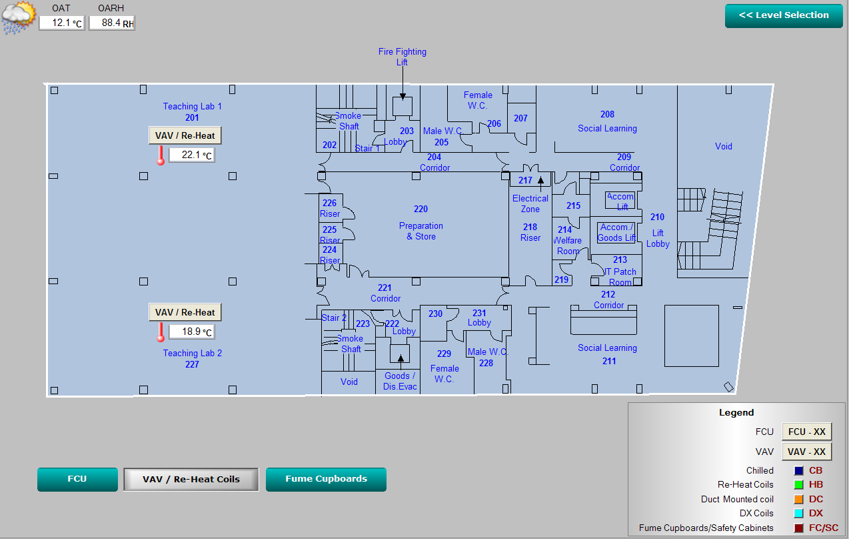Open Teaching Lab 1 VAV / Re-Heat
The height and width of the screenshot is (539, 849).
[185, 135]
